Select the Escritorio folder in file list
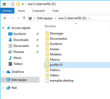This screenshot has width=110, height=99. point(56,44)
